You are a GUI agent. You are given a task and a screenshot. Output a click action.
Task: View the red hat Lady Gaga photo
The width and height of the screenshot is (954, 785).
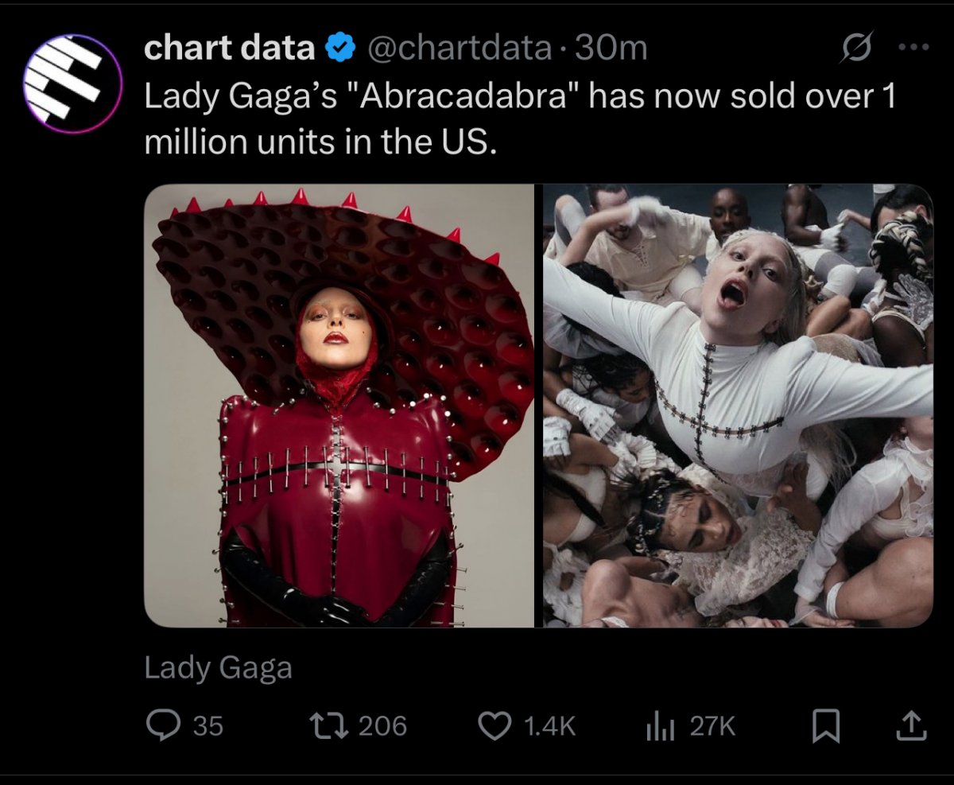339,406
